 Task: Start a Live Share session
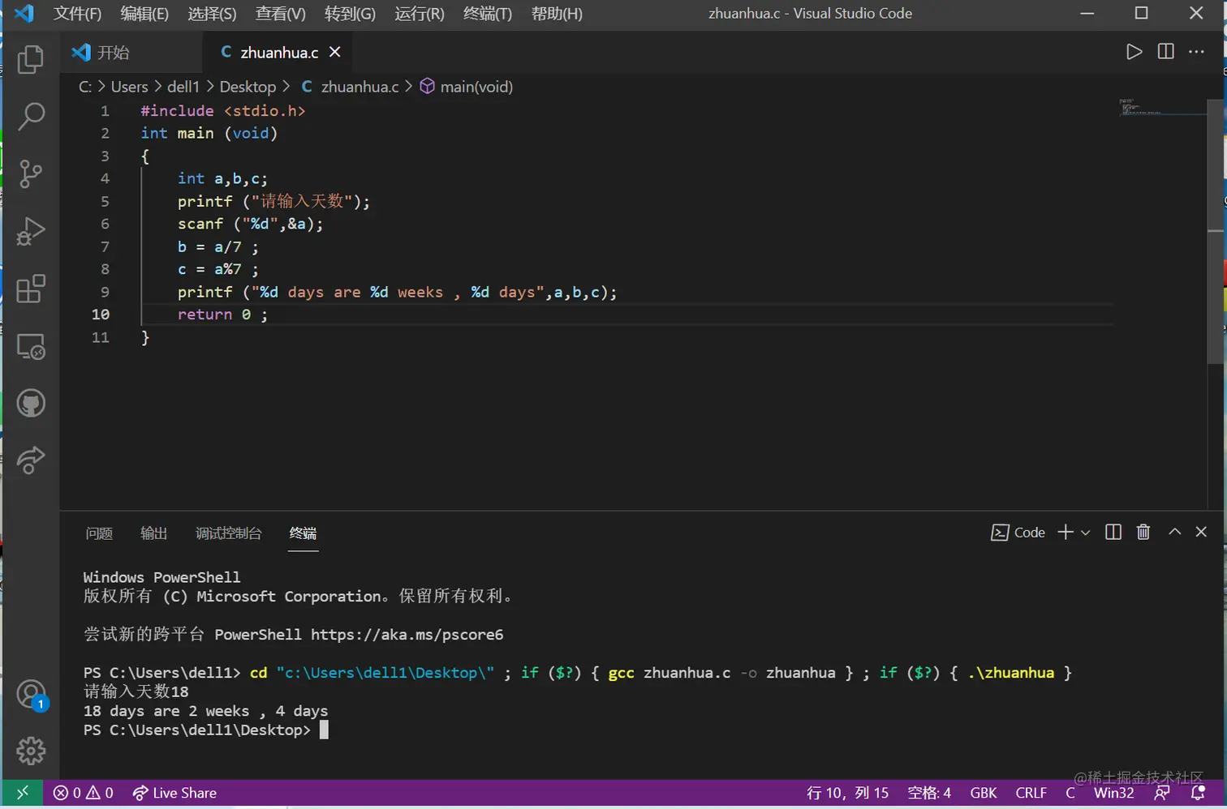pyautogui.click(x=174, y=793)
